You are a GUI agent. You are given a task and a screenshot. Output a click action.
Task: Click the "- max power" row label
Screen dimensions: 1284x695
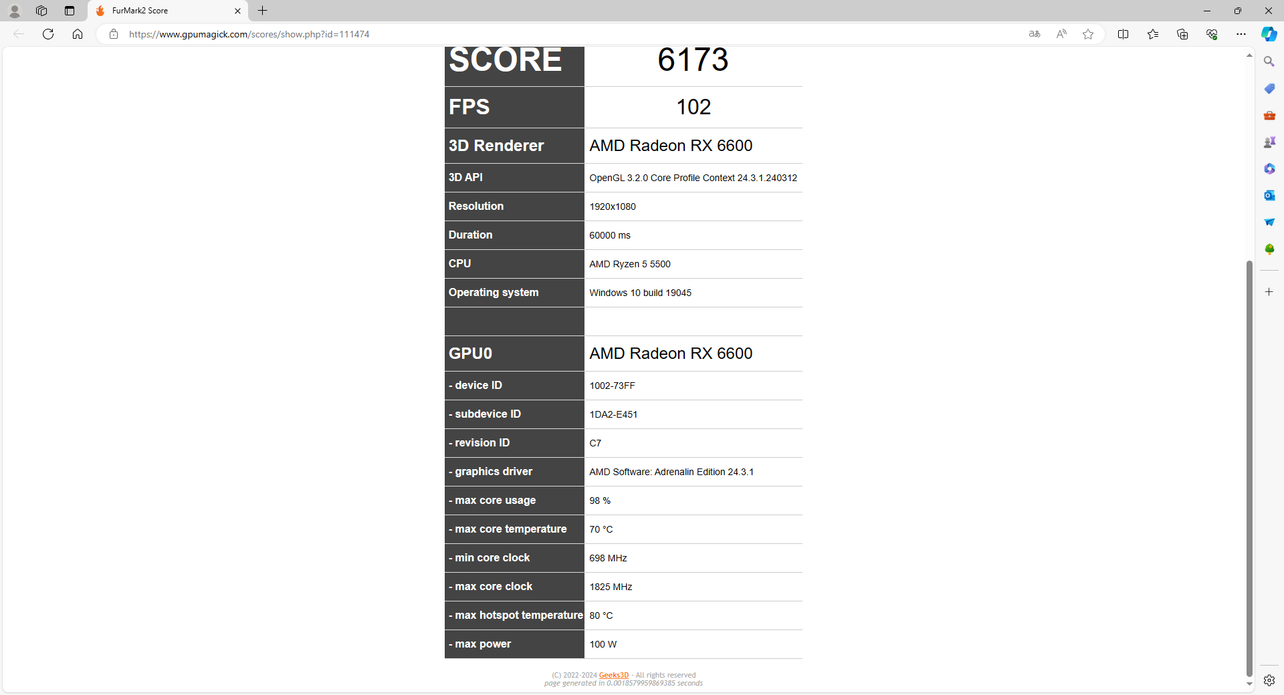[x=480, y=644]
